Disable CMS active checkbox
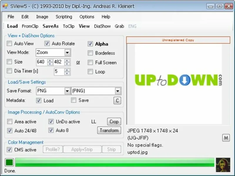Image resolution: width=235 pixels, height=176 pixels. coord(9,150)
